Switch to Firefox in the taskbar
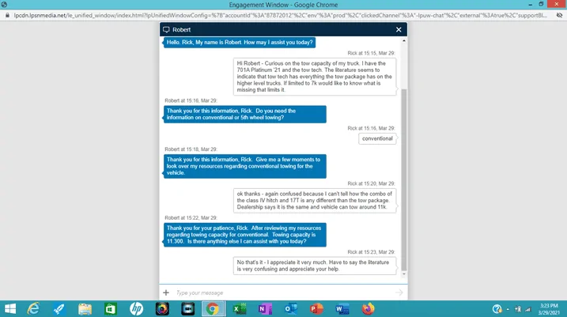The image size is (567, 317). coord(368,308)
